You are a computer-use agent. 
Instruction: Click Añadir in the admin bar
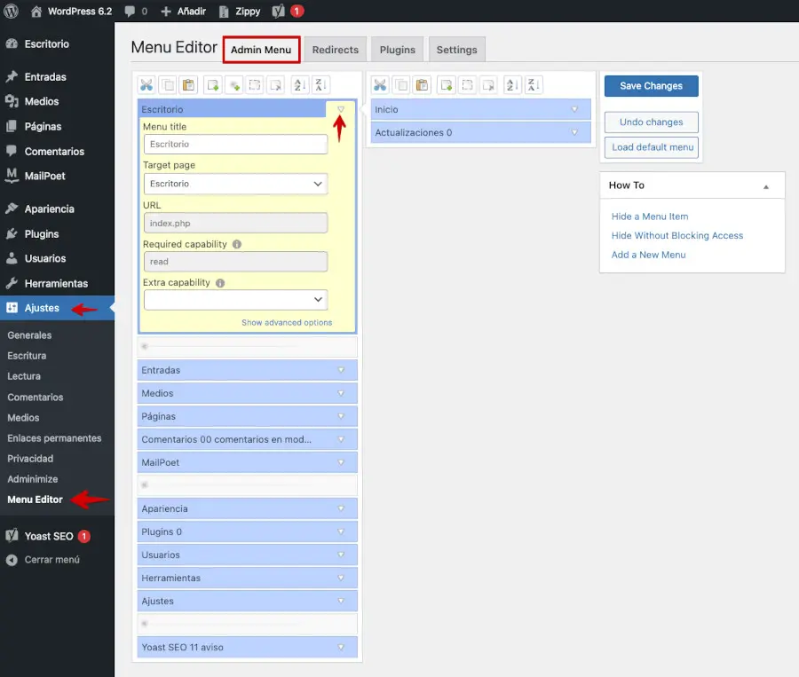coord(184,12)
